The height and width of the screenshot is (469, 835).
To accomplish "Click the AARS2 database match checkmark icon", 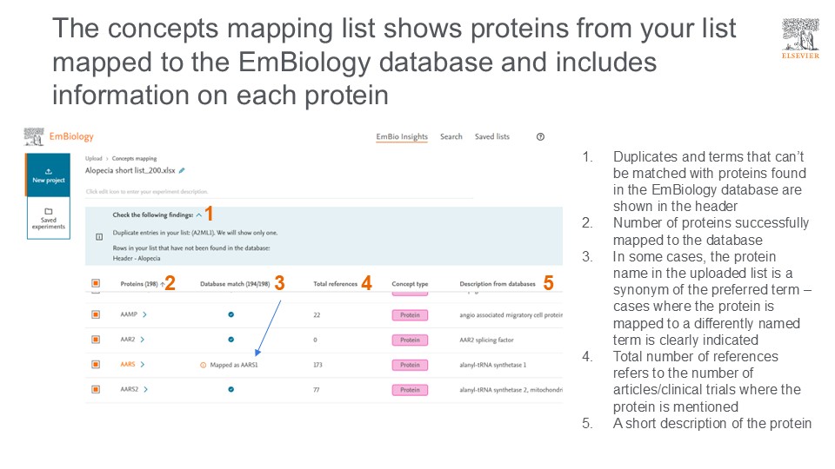I will pyautogui.click(x=230, y=390).
